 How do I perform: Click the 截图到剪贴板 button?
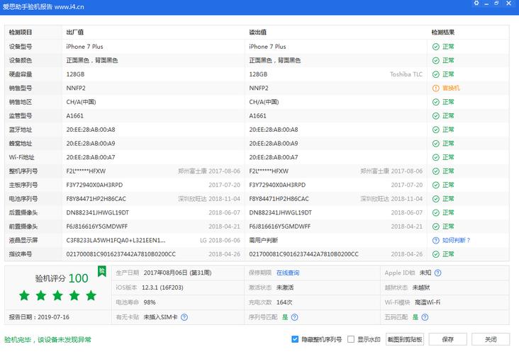[405, 339]
